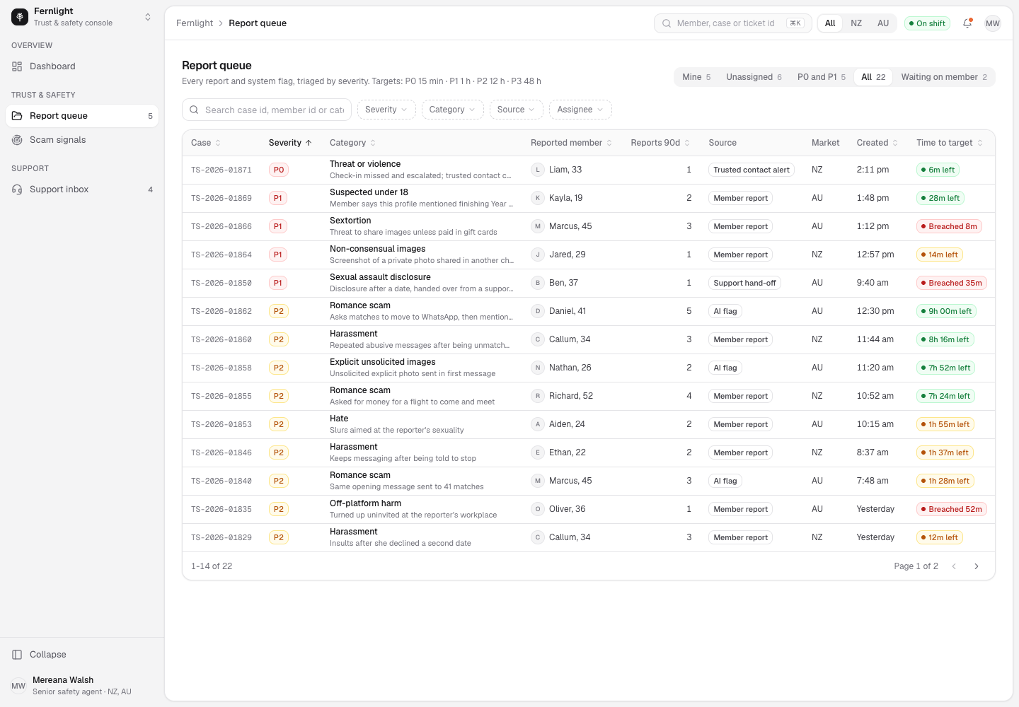The image size is (1019, 707).
Task: Open the Category filter dropdown
Action: tap(453, 110)
